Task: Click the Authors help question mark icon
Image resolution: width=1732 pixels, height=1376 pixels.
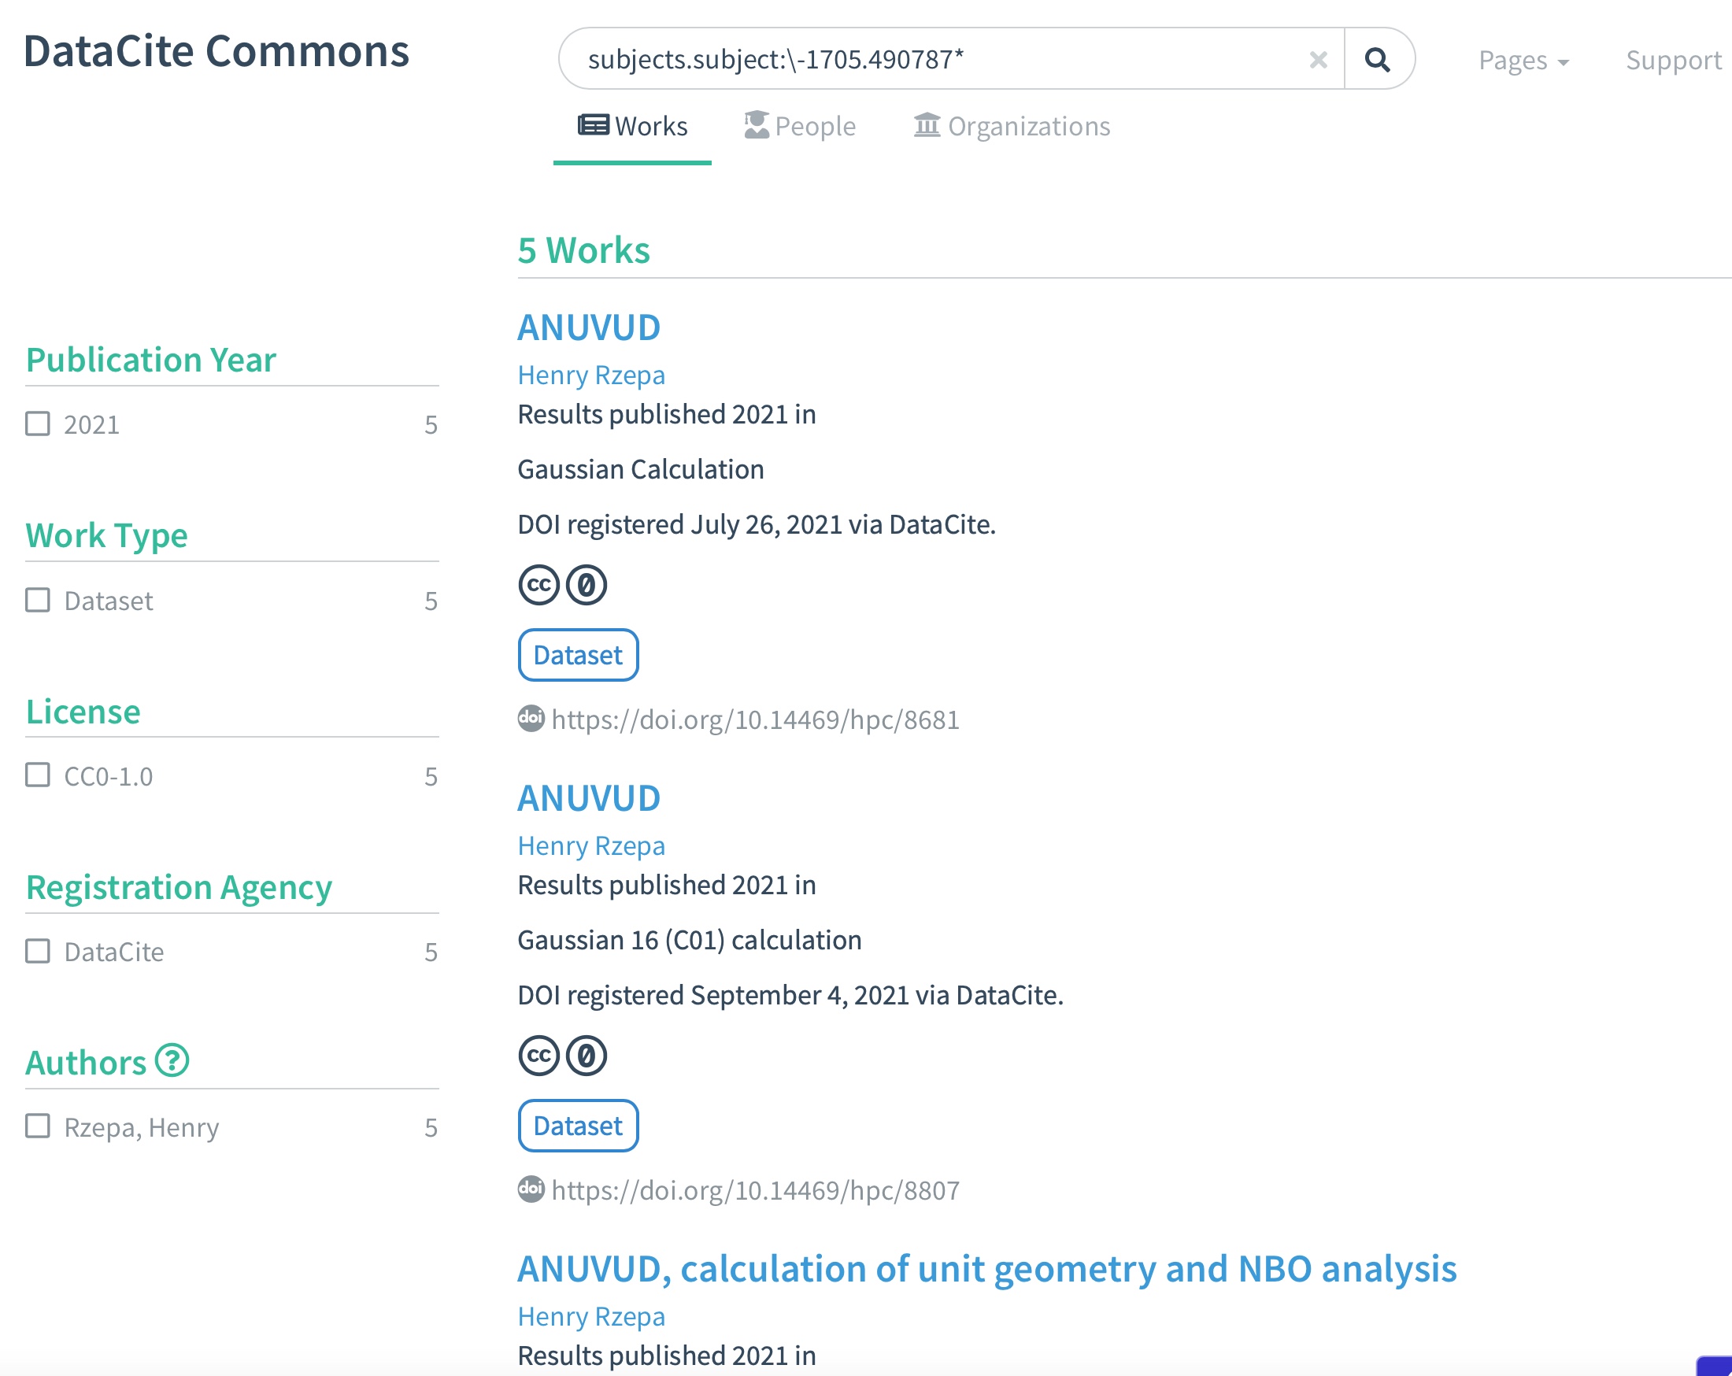Action: [172, 1060]
